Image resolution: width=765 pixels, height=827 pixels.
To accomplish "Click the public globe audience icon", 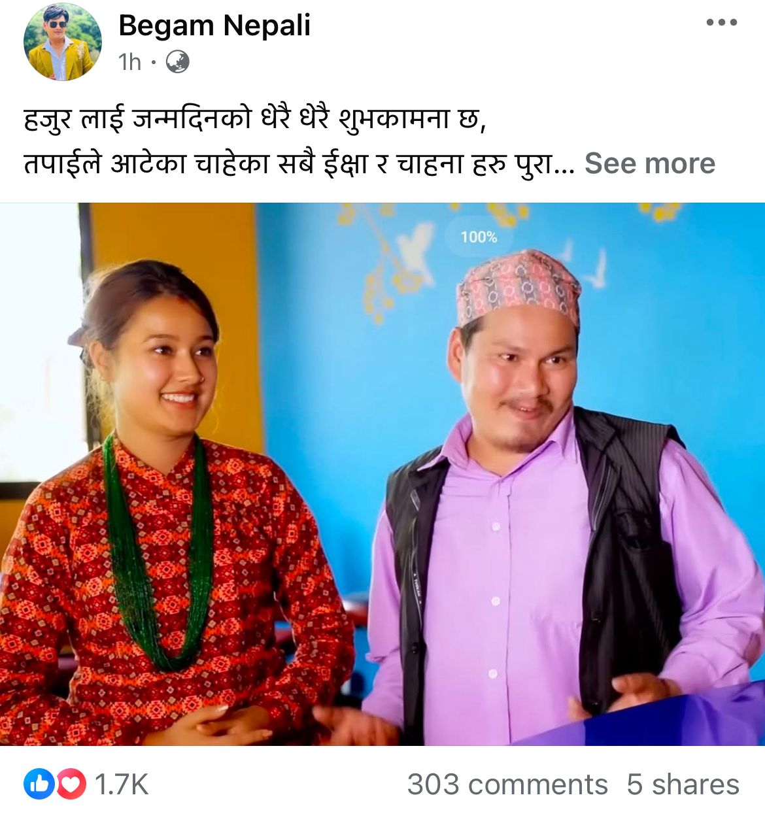I will pos(178,62).
